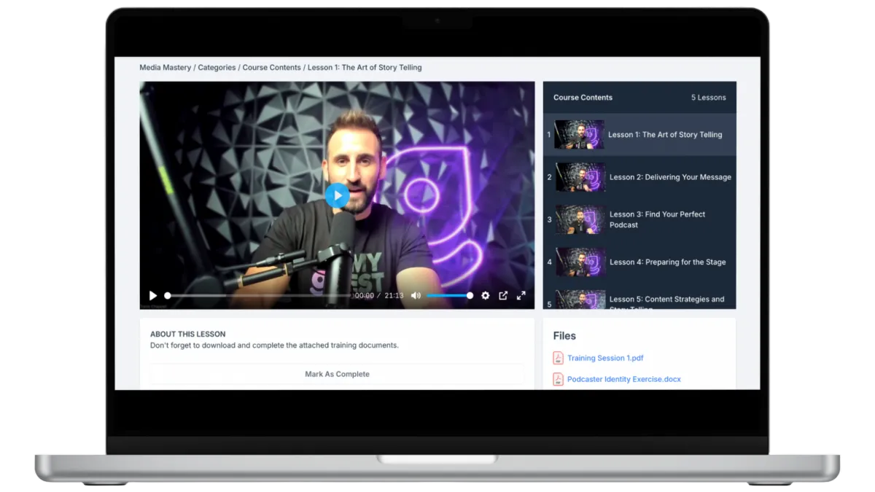Click the Training Session 1.pdf file icon

pos(558,358)
